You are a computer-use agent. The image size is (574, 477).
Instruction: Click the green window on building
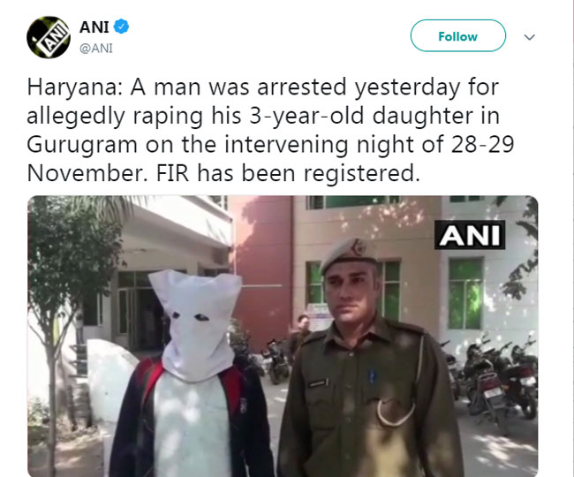[x=465, y=293]
